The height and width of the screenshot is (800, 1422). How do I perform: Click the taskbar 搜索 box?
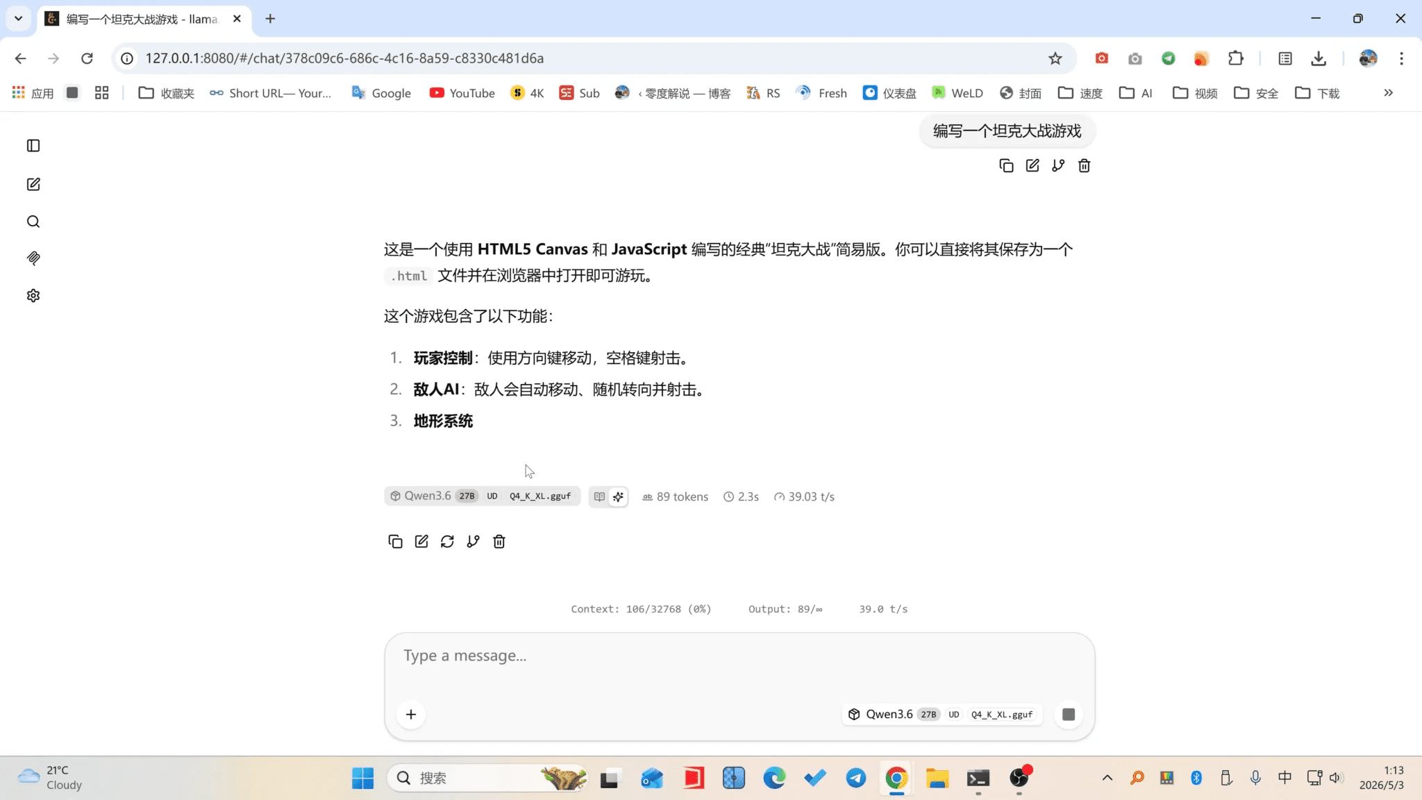pyautogui.click(x=487, y=778)
